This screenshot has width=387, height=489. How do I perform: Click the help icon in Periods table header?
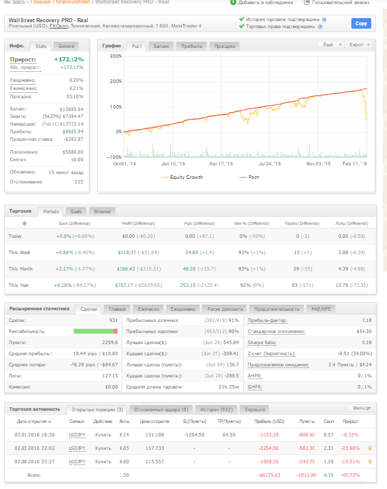(25, 224)
